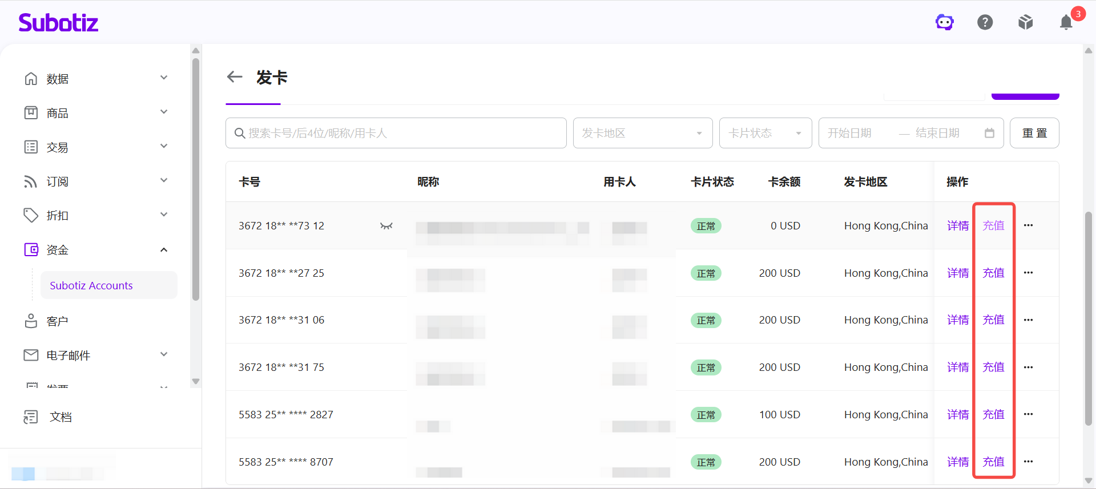Click the 数据 home icon in sidebar

tap(31, 78)
